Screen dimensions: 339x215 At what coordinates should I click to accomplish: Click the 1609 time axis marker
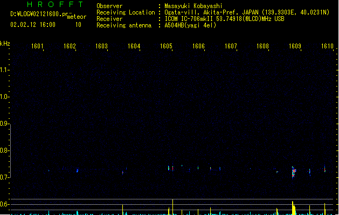295,46
